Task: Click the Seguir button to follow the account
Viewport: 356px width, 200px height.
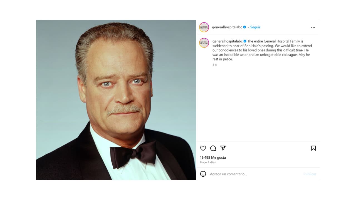Action: point(255,27)
